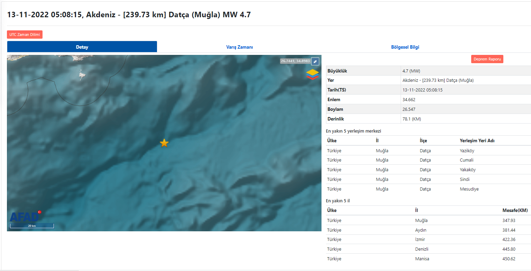Click the Yerleşim Yeri Adı column header
531x271 pixels.
(x=477, y=141)
